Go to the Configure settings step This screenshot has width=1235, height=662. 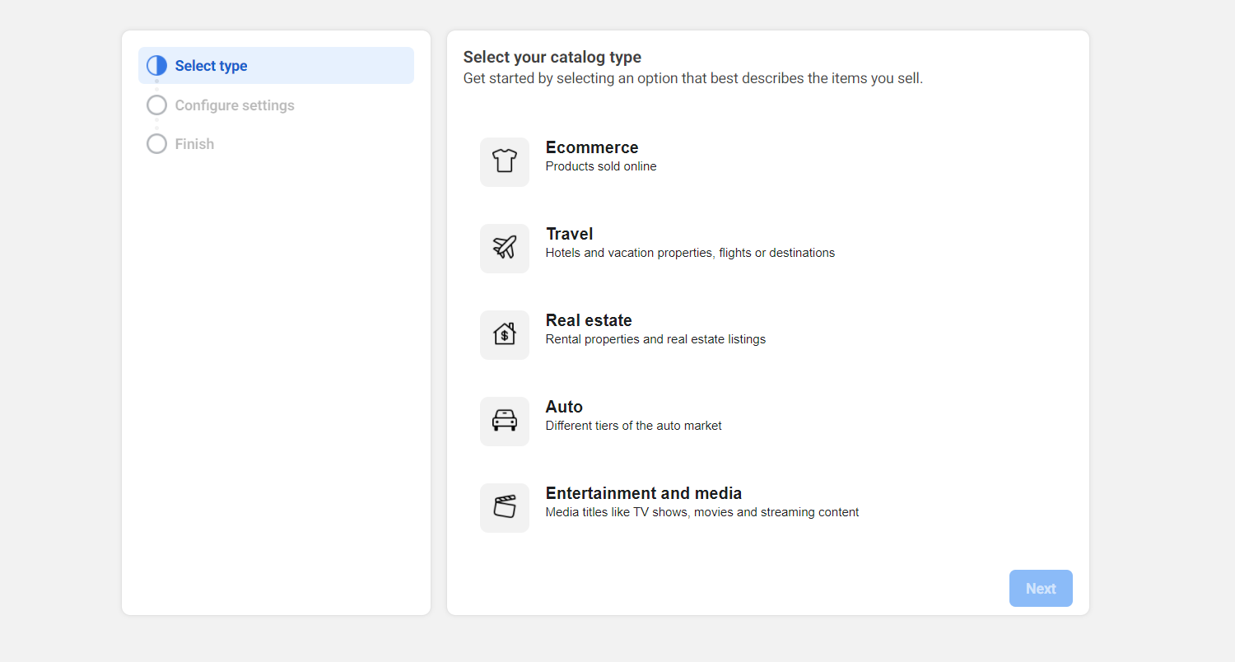[x=235, y=105]
